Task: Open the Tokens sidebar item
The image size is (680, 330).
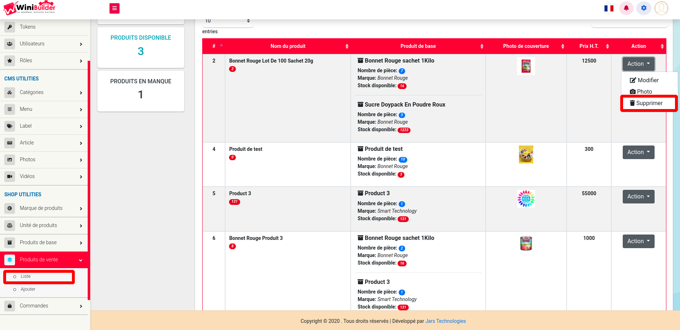Action: (x=44, y=27)
